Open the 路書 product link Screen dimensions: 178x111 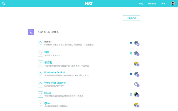coord(47,52)
